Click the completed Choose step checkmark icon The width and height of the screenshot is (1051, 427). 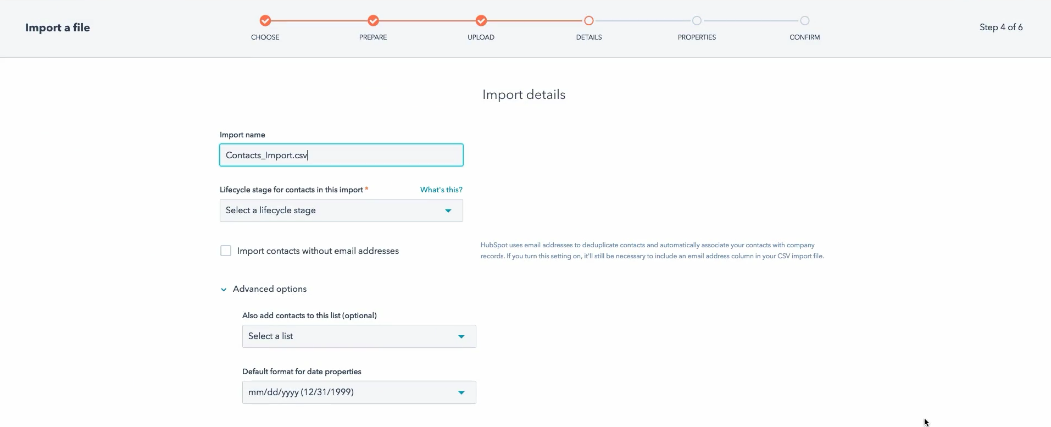(x=265, y=21)
